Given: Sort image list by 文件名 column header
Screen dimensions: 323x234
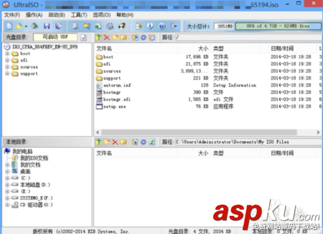Looking at the screenshot, I should (136, 48).
